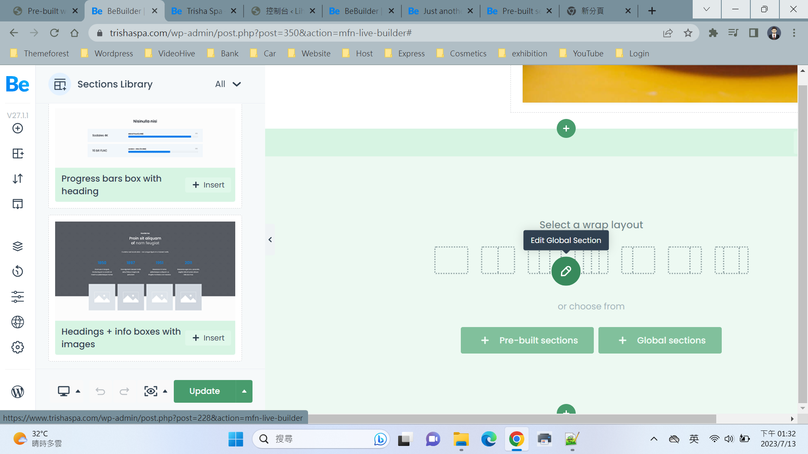Toggle responsive preview mode up arrow

tap(78, 391)
